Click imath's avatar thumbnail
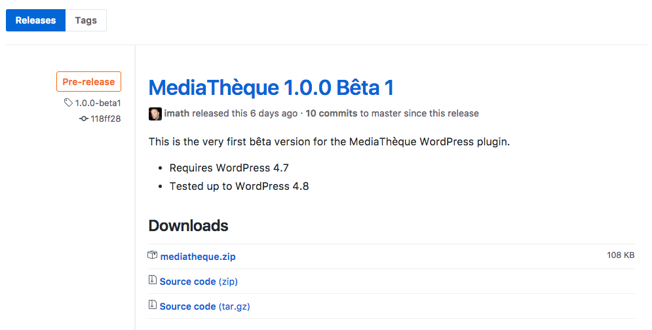Image resolution: width=652 pixels, height=330 pixels. 155,113
